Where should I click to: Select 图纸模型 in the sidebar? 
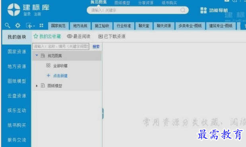(17, 81)
